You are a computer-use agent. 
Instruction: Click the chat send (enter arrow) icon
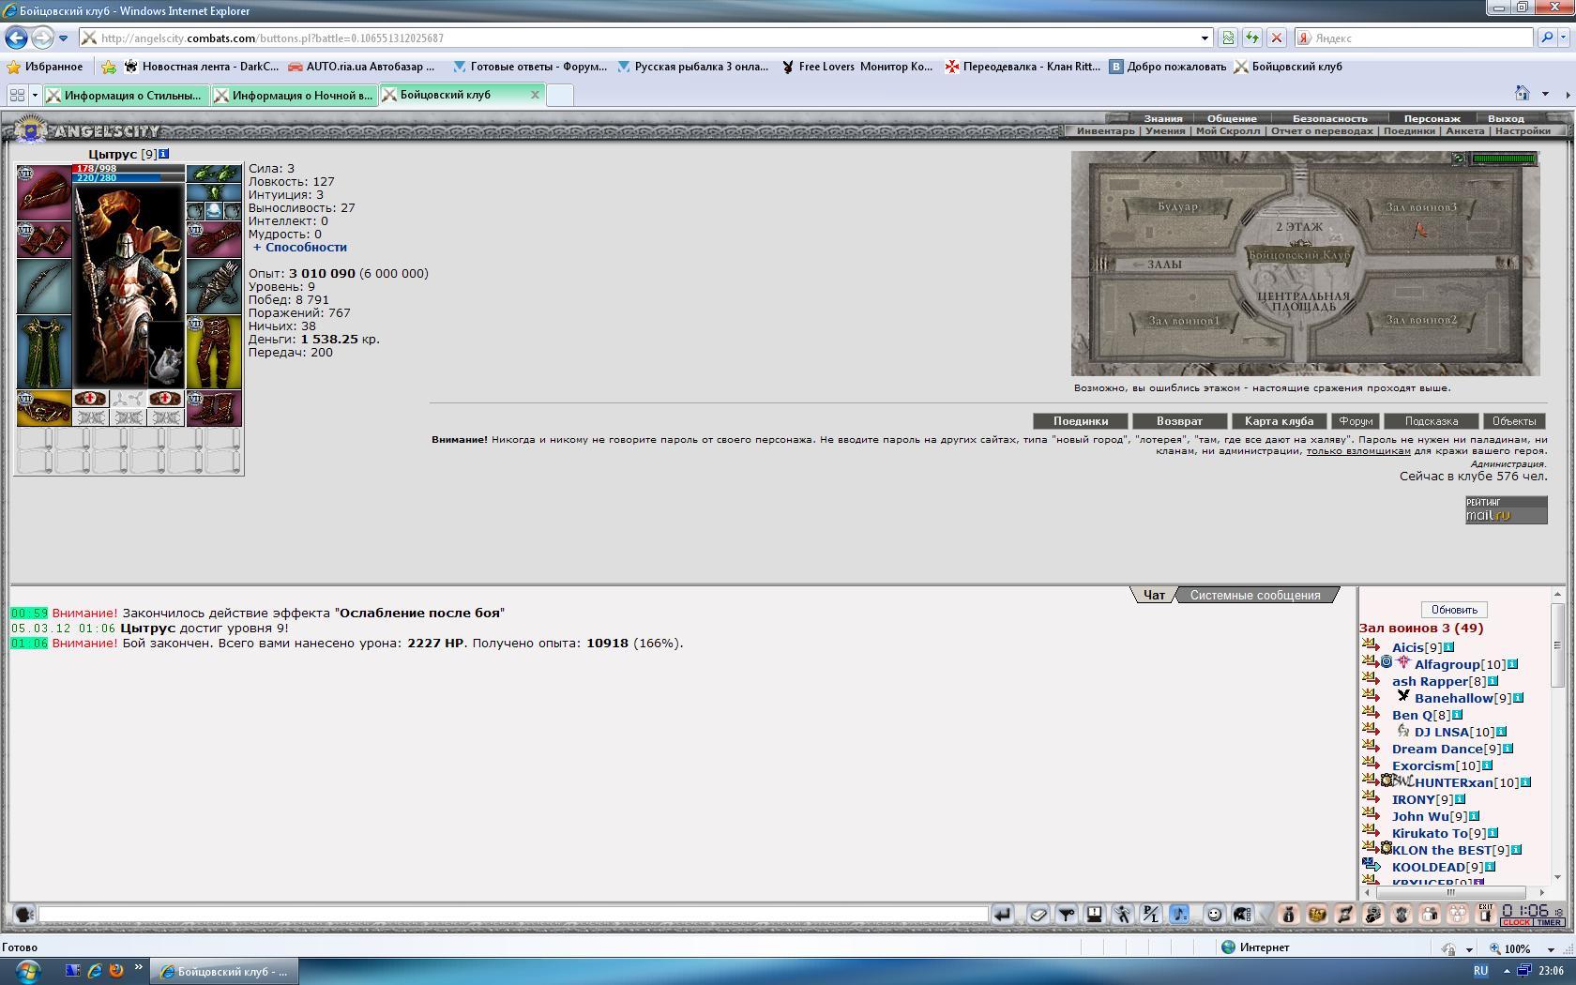pyautogui.click(x=1002, y=914)
